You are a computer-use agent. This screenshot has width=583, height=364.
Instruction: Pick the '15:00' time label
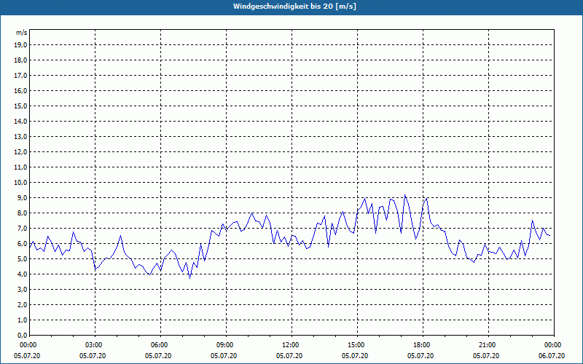click(x=357, y=345)
